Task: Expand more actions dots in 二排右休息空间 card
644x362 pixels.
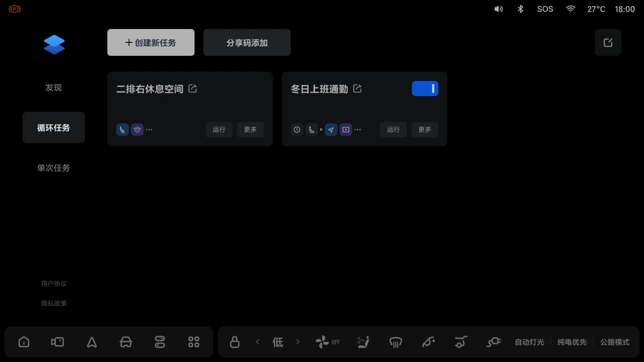Action: click(x=149, y=130)
